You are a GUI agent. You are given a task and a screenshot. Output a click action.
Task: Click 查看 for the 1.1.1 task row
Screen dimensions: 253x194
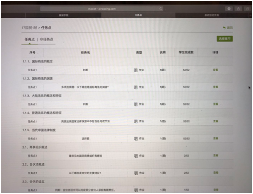[x=215, y=70]
